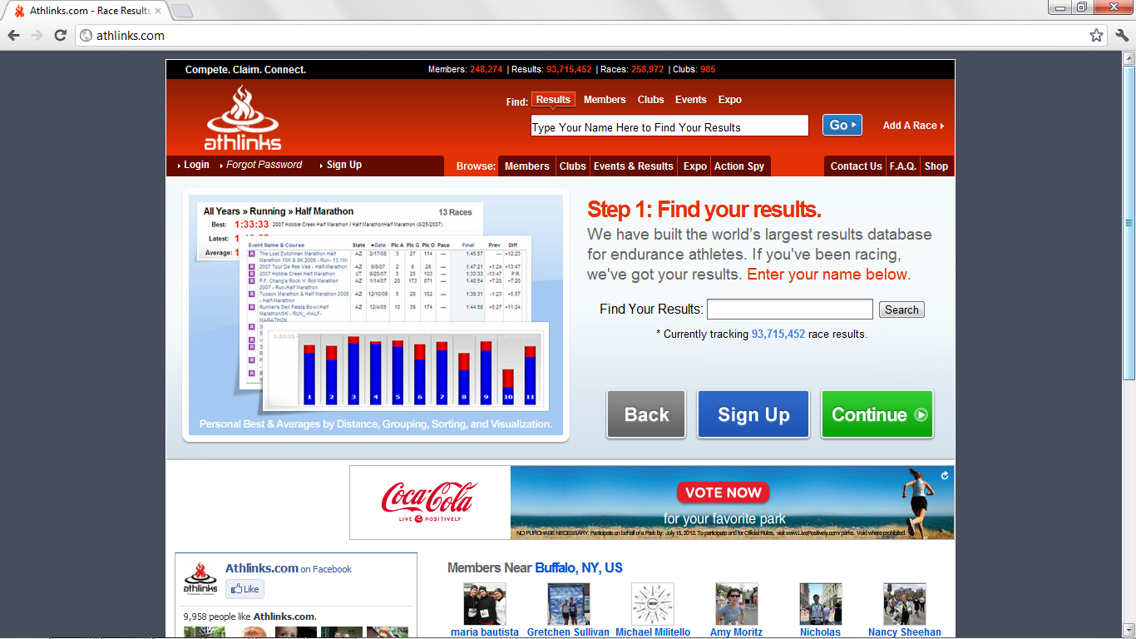The image size is (1136, 639).
Task: Click the Login arrow link
Action: tap(195, 165)
